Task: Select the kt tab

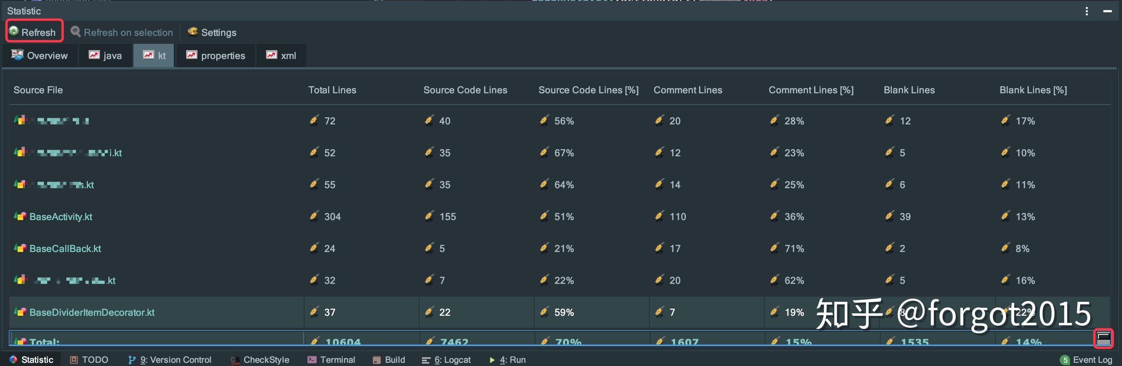Action: click(154, 56)
